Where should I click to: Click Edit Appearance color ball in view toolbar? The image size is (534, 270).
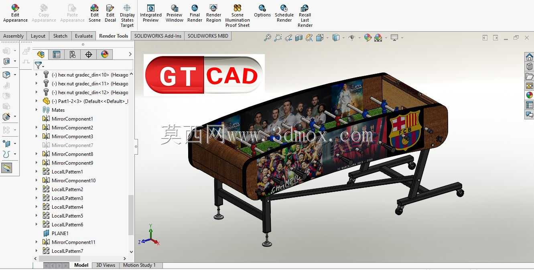tap(368, 38)
